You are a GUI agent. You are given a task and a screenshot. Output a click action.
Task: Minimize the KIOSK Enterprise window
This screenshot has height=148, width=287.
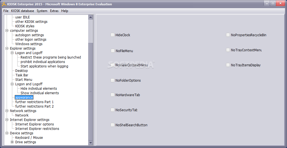pyautogui.click(x=267, y=3)
